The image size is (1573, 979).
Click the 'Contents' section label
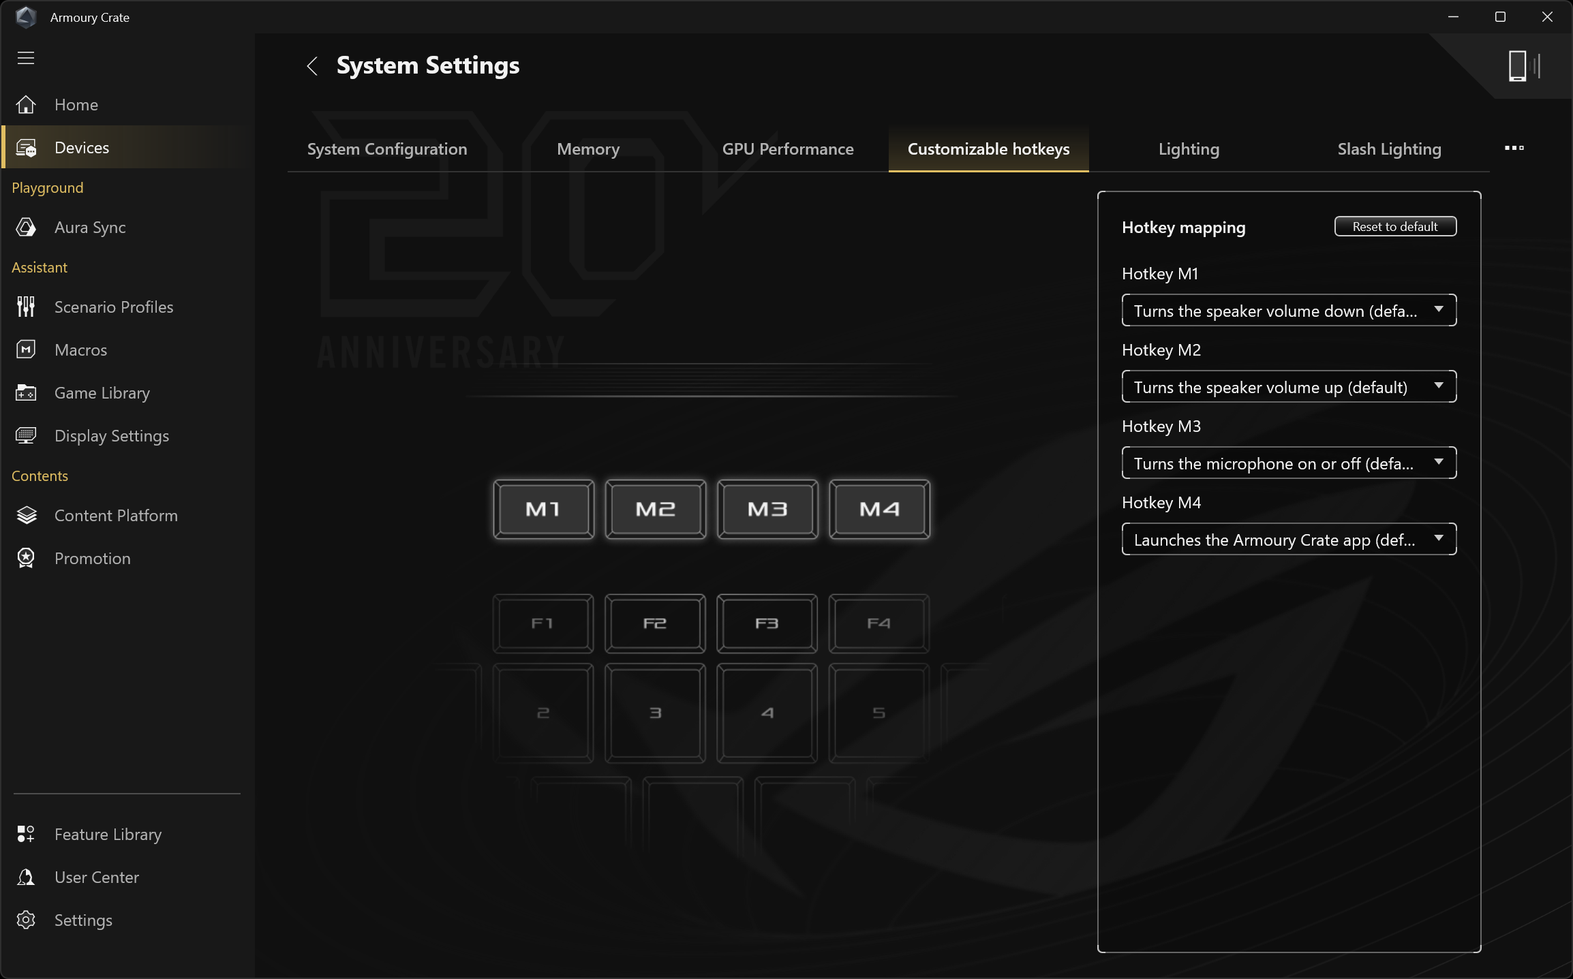click(40, 476)
